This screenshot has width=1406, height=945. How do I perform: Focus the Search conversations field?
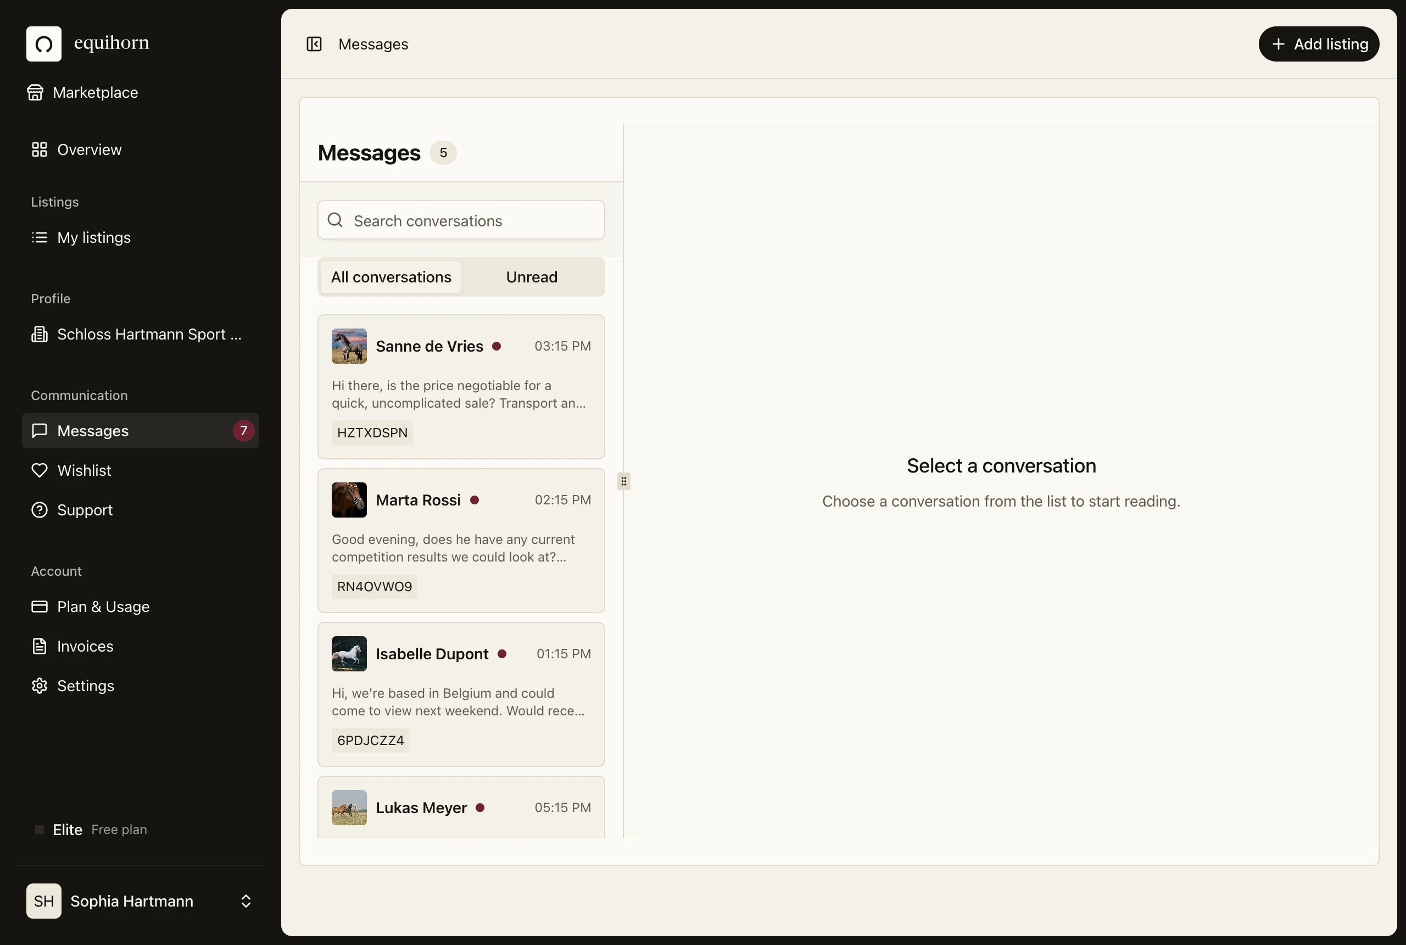(x=461, y=220)
